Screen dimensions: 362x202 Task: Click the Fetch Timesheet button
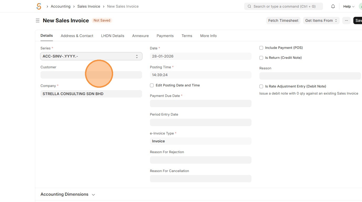[283, 20]
